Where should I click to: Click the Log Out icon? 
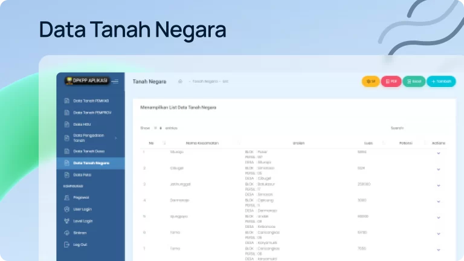tap(66, 245)
